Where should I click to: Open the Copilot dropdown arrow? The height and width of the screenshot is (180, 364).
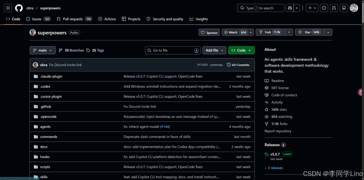click(x=297, y=8)
